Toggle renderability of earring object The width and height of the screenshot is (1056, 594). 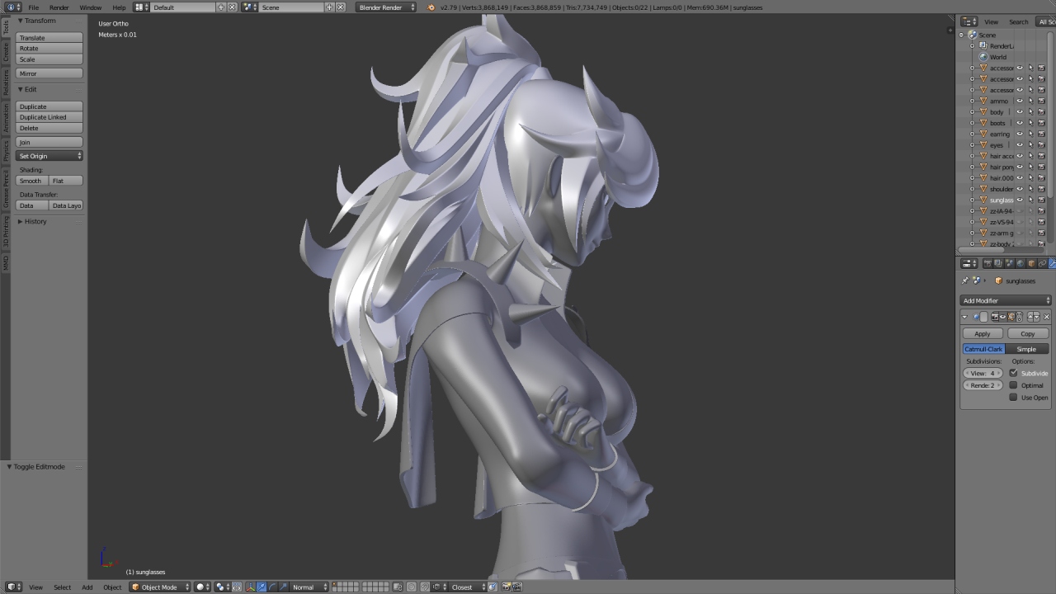tap(1041, 134)
